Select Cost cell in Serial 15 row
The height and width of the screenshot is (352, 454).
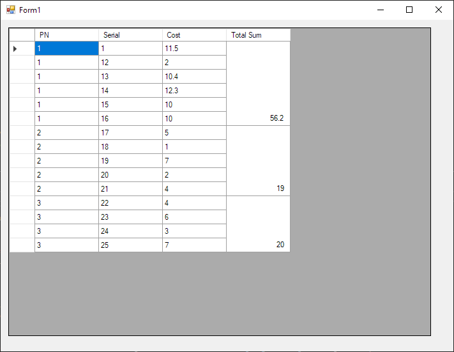(194, 105)
